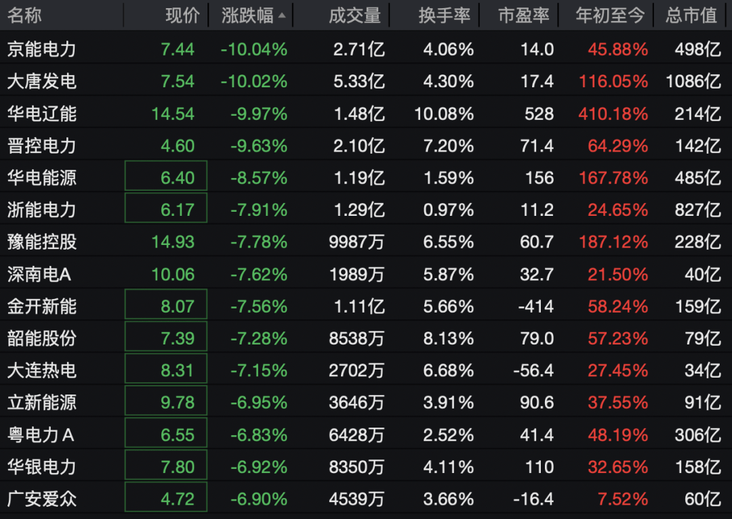Select the 大唐发电 stock name
Viewport: 732px width, 519px height.
41,81
